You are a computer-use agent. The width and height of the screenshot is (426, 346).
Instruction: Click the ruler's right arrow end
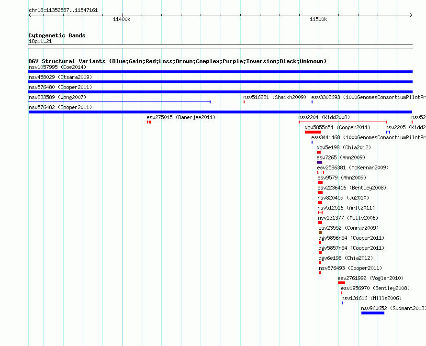411,15
